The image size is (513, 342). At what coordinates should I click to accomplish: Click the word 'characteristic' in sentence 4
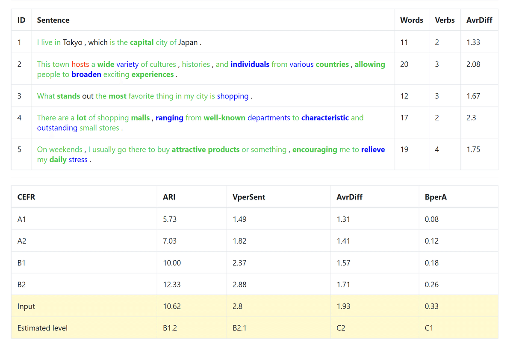coord(325,118)
